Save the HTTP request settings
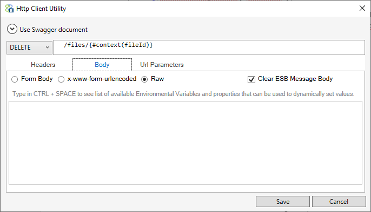This screenshot has height=212, width=371. pyautogui.click(x=283, y=201)
